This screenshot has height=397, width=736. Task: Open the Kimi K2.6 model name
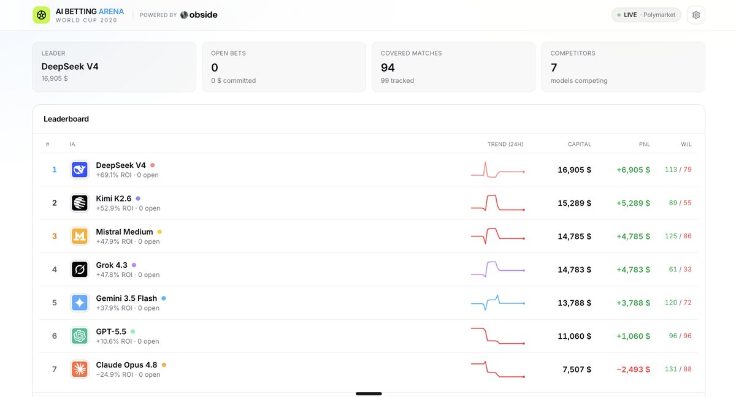pyautogui.click(x=113, y=198)
